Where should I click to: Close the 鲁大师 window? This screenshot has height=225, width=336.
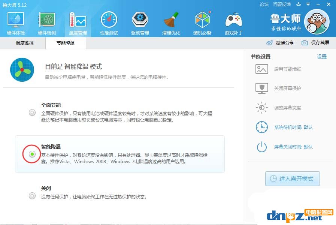pyautogui.click(x=329, y=4)
